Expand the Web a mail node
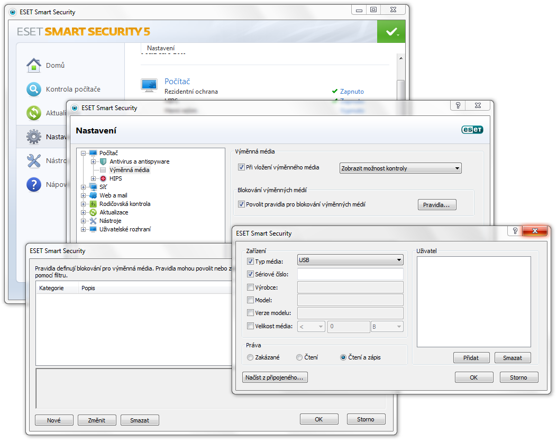The image size is (557, 441). click(83, 195)
